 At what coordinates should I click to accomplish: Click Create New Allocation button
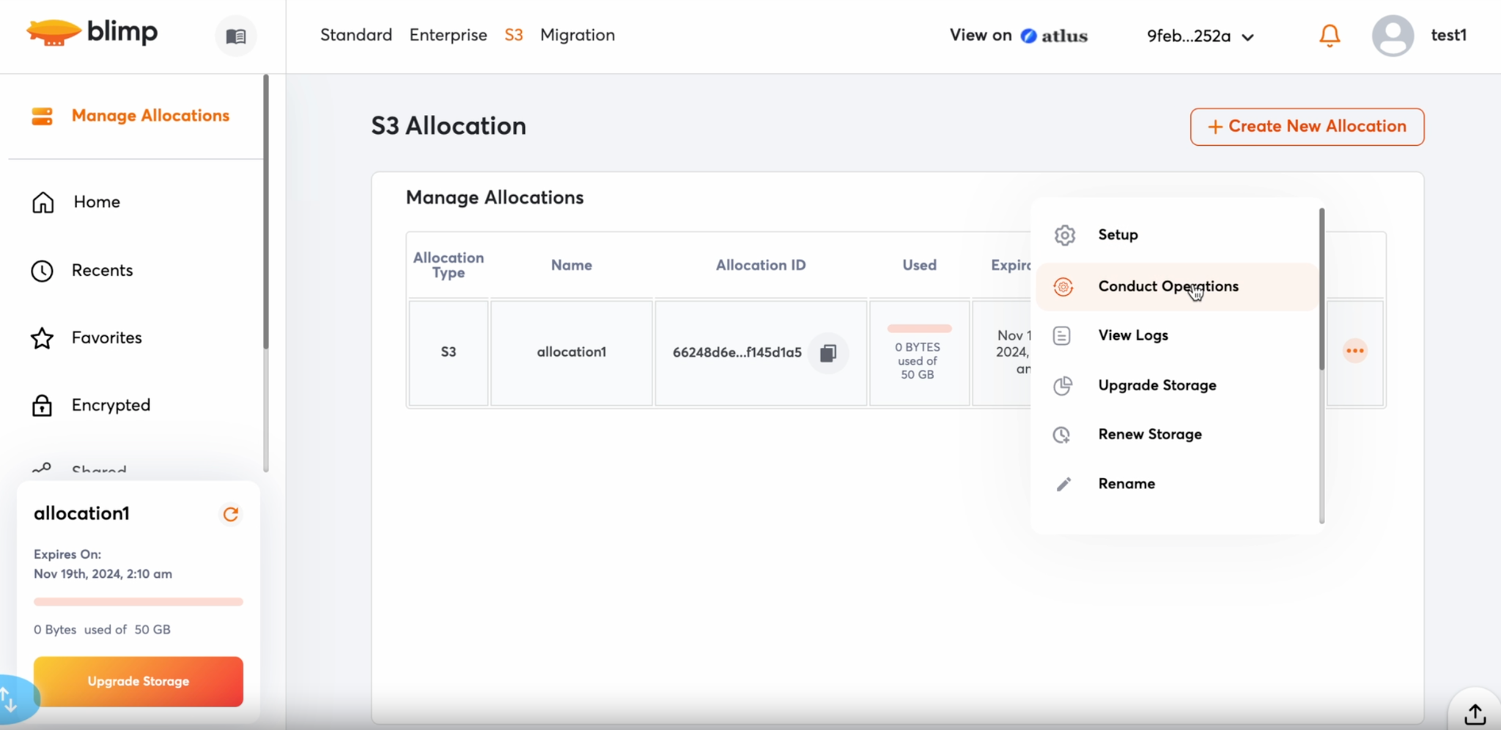(x=1307, y=127)
